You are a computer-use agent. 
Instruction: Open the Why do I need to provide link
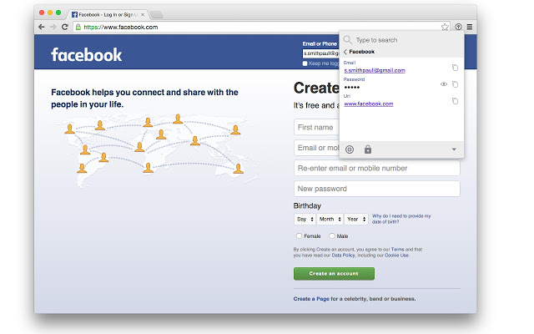(401, 219)
